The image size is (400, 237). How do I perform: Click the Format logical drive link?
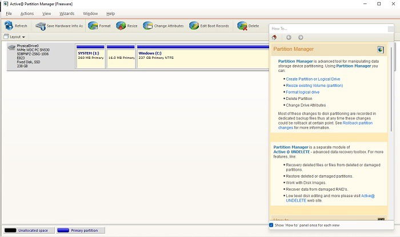302,92
